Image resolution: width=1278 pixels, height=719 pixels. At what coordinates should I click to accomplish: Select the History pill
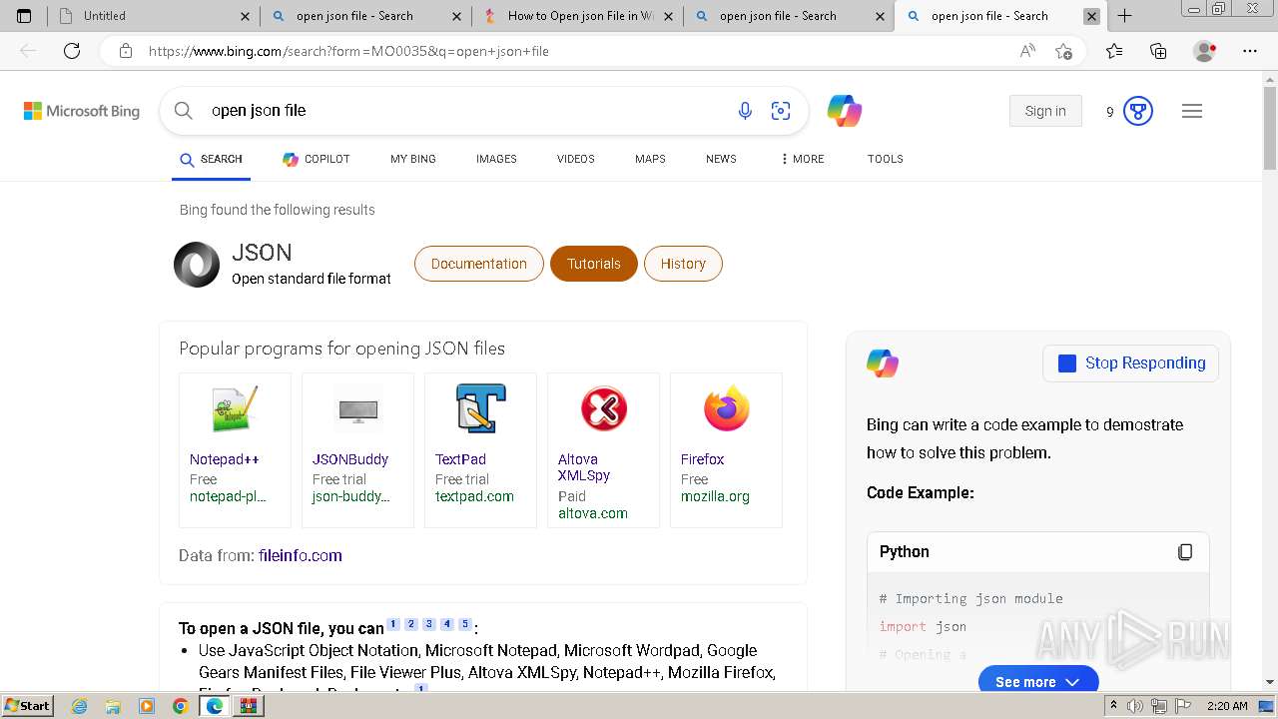point(683,264)
